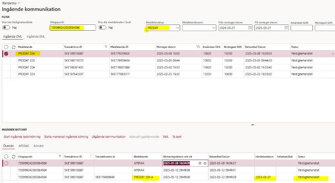Toggle Visa inte färdigbehandlade switch
Image resolution: width=335 pixels, height=183 pixels.
[x=6, y=28]
